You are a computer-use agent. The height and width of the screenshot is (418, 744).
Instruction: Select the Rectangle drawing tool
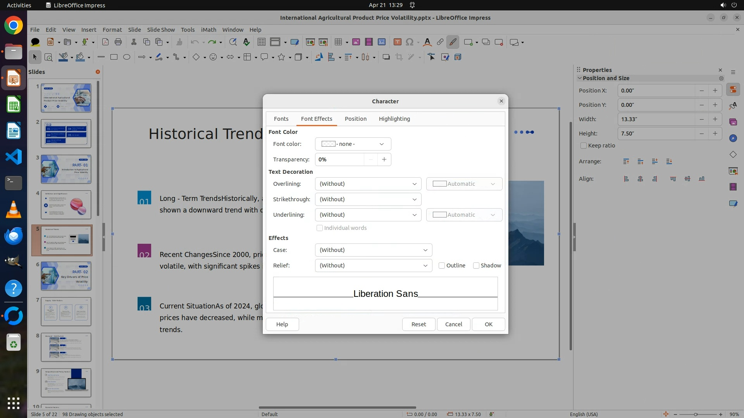(x=114, y=57)
